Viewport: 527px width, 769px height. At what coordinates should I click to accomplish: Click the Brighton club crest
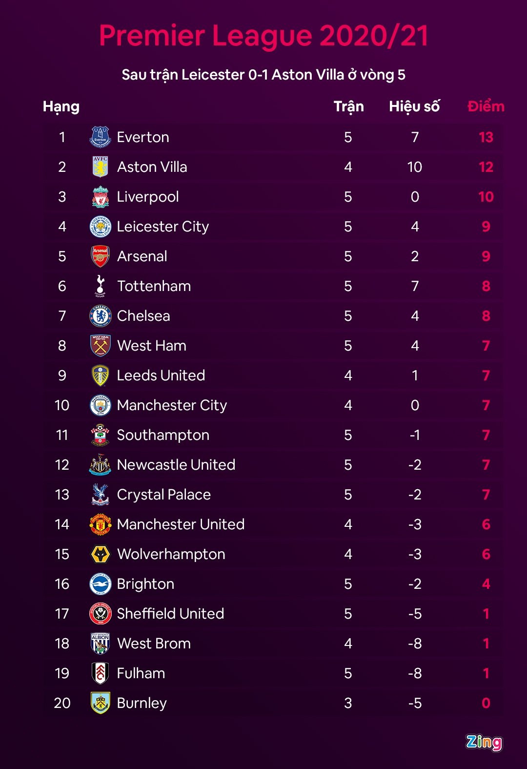click(100, 584)
